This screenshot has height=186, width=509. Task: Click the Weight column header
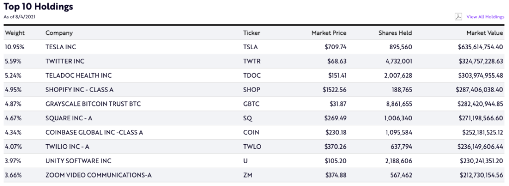(x=14, y=33)
